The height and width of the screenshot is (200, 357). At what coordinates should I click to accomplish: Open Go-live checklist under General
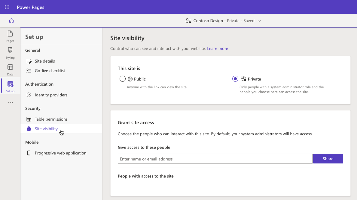(50, 70)
